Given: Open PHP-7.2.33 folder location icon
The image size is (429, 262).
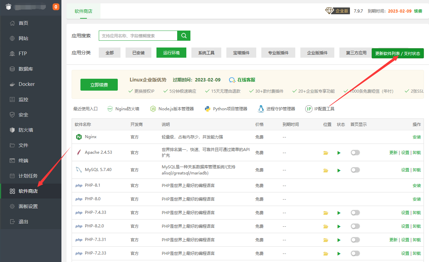Looking at the screenshot, I should 326,254.
